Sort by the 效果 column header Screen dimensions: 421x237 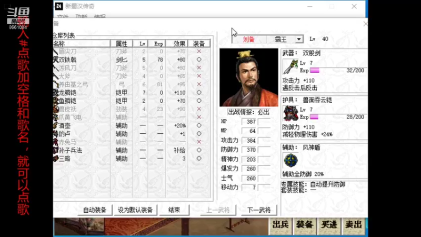coord(177,44)
